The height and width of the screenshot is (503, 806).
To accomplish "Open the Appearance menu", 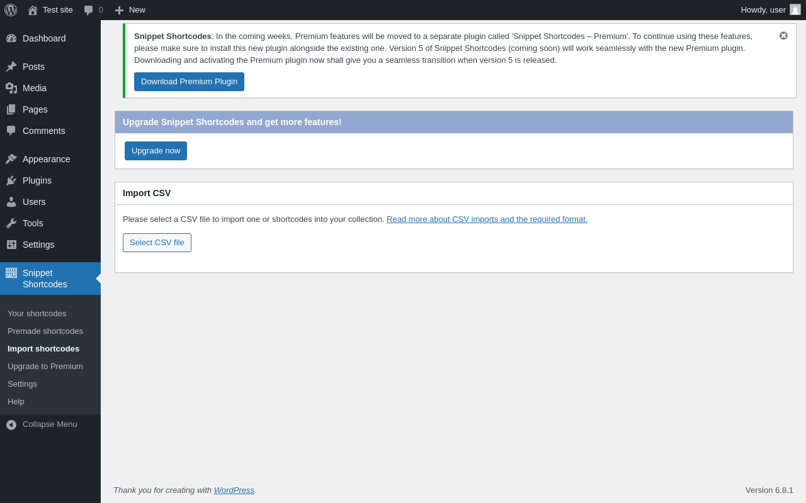I will pos(47,159).
